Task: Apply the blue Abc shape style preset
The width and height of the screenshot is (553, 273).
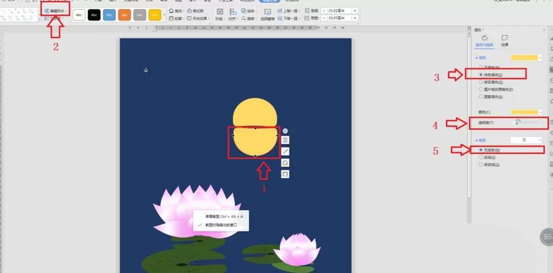Action: click(x=109, y=15)
